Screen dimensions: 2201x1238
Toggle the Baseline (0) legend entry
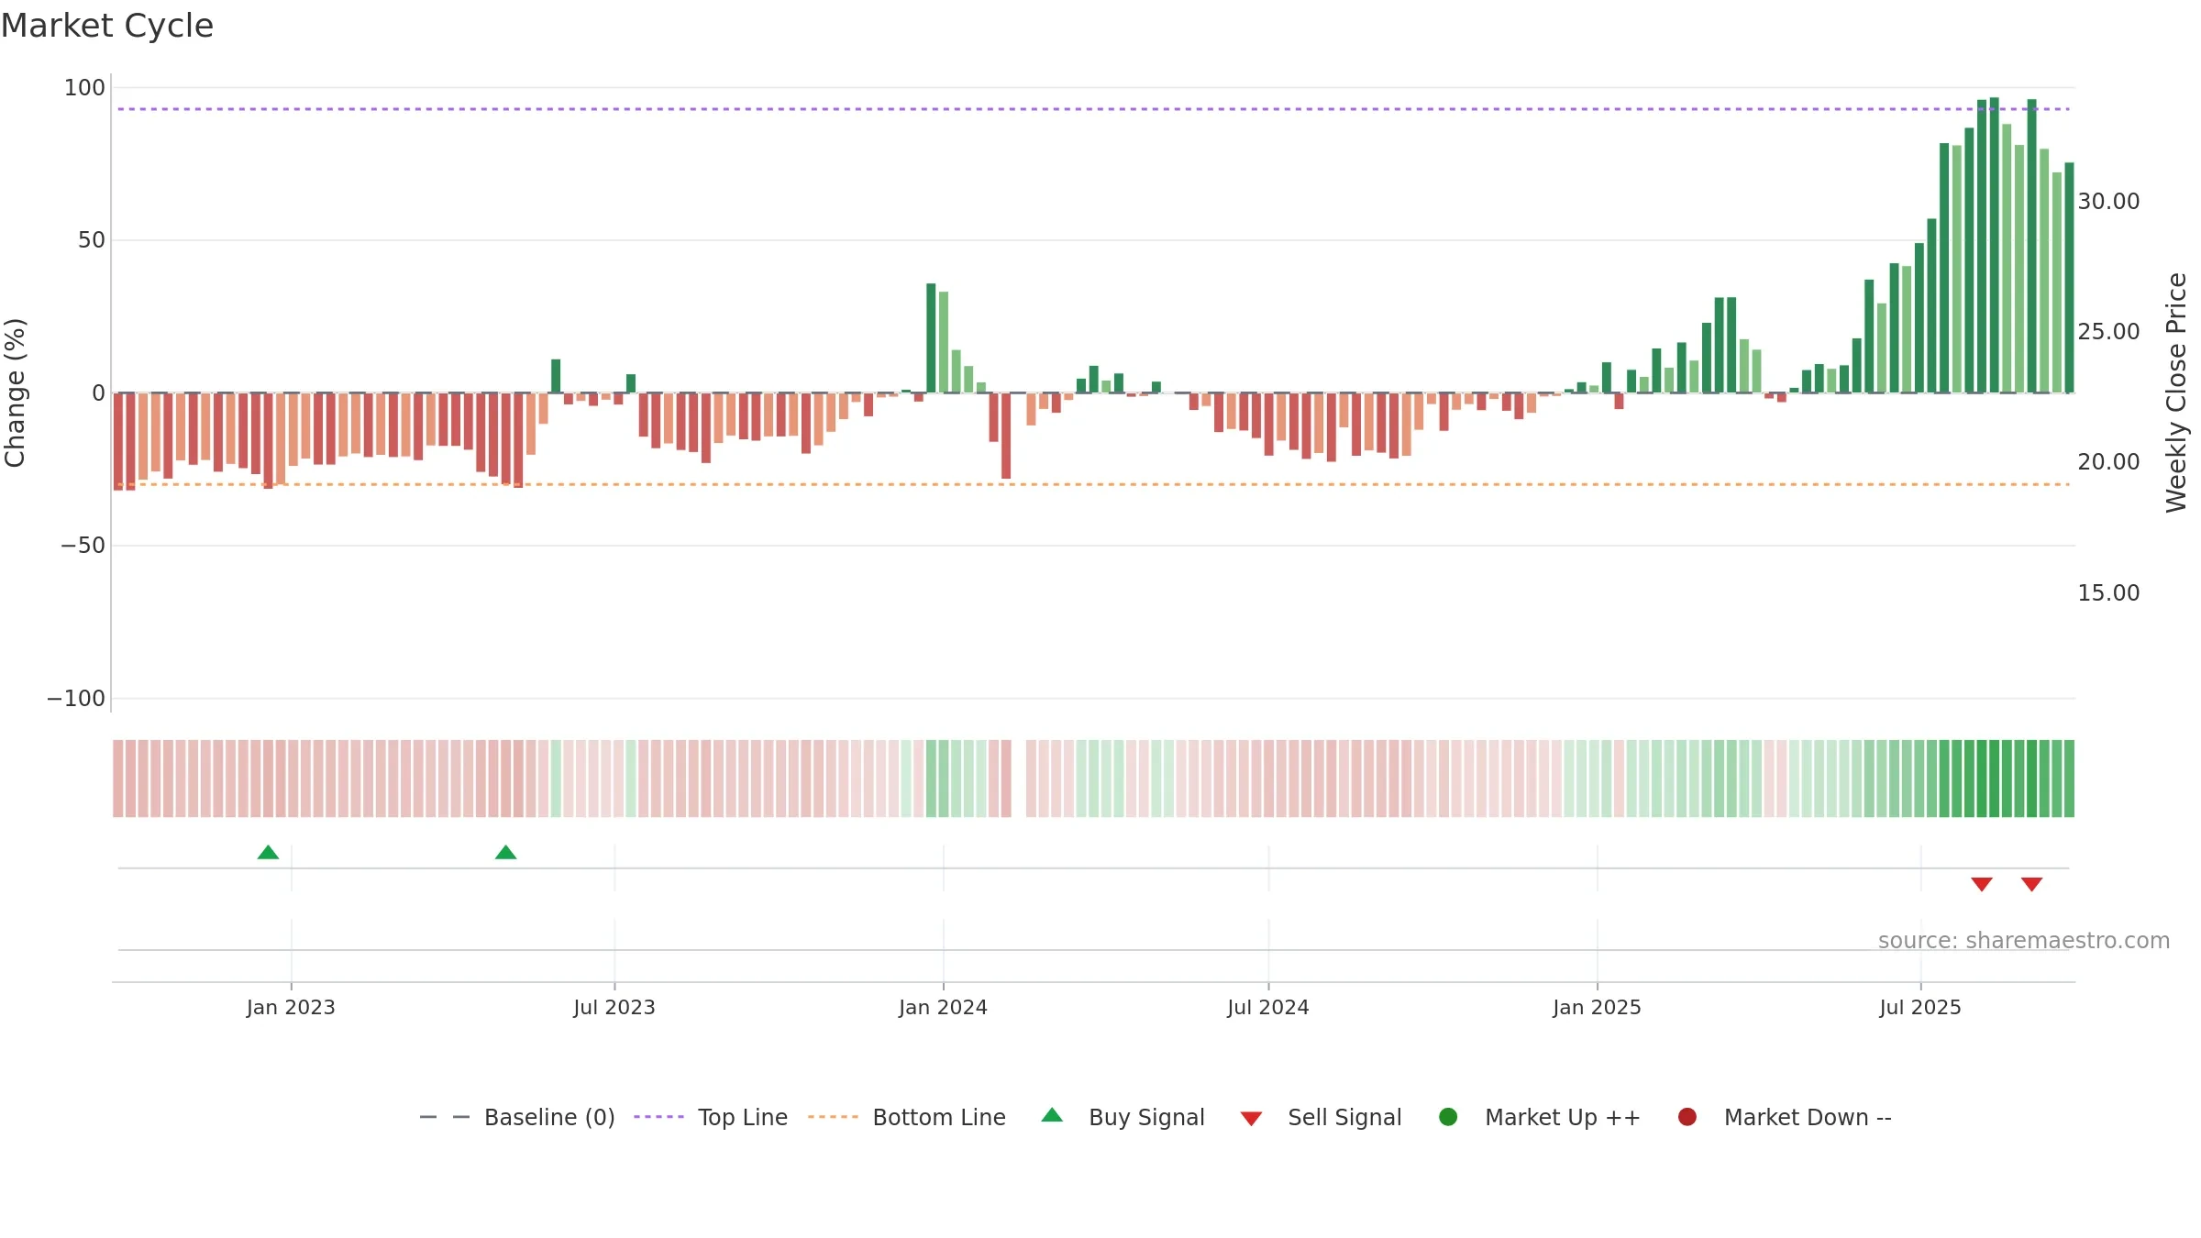517,1117
